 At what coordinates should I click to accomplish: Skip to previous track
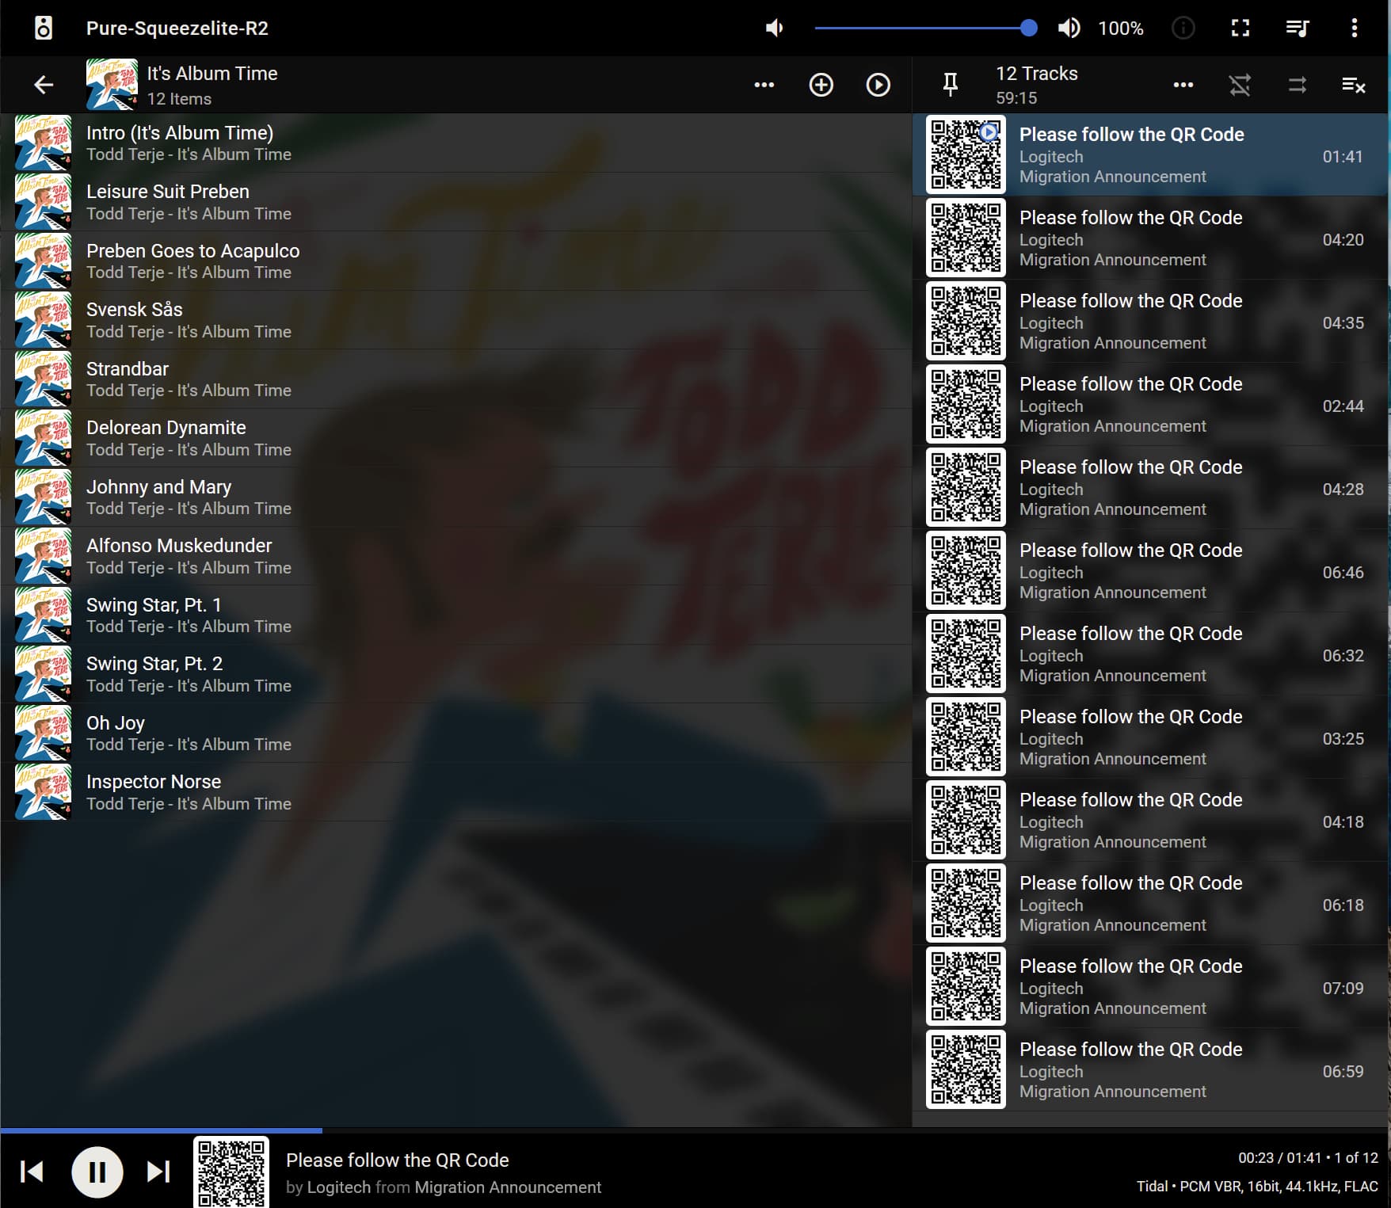pos(32,1172)
